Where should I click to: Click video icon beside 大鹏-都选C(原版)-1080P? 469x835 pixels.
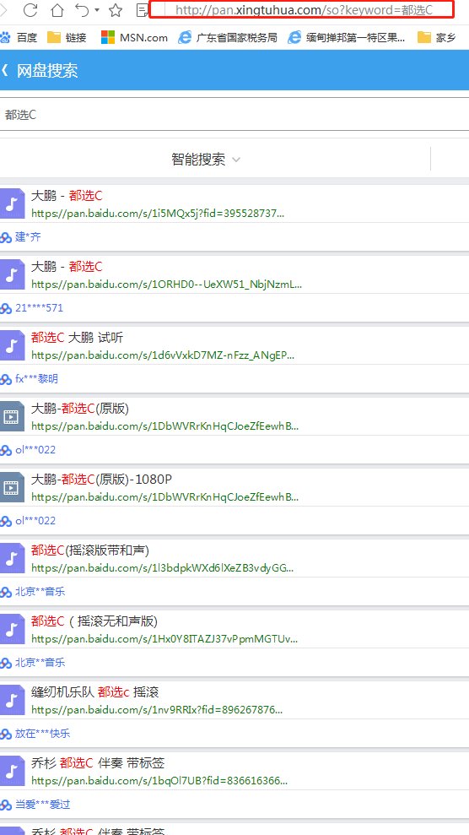pos(12,486)
